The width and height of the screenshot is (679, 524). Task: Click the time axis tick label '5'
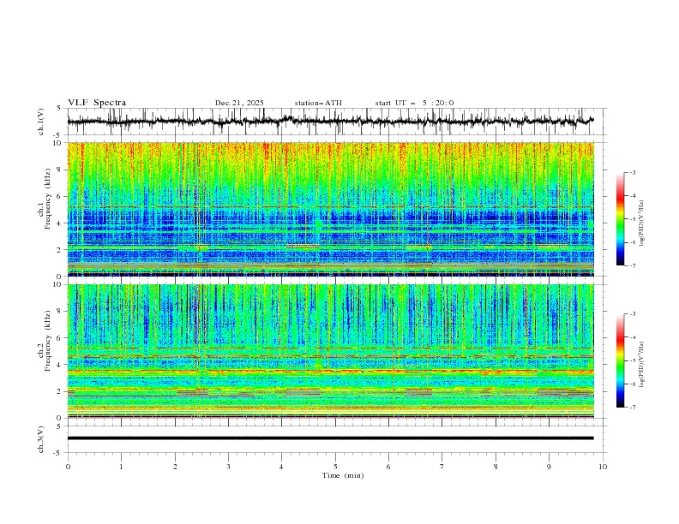tap(335, 467)
